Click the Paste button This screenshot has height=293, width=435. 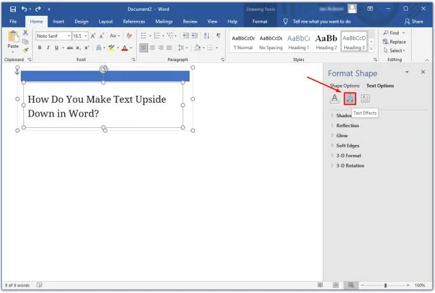[13, 42]
